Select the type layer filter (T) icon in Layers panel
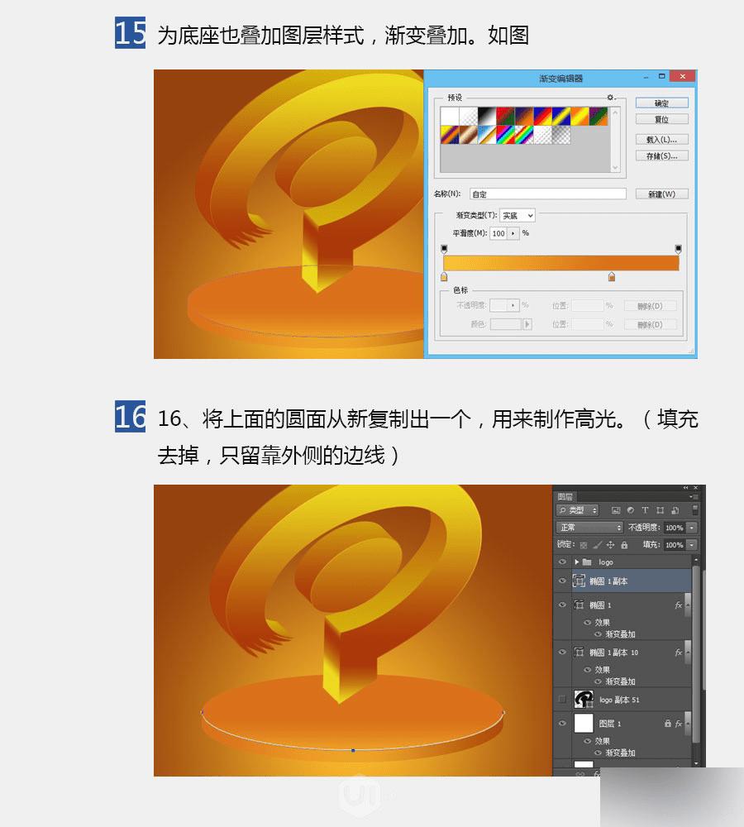This screenshot has height=827, width=744. pos(645,510)
